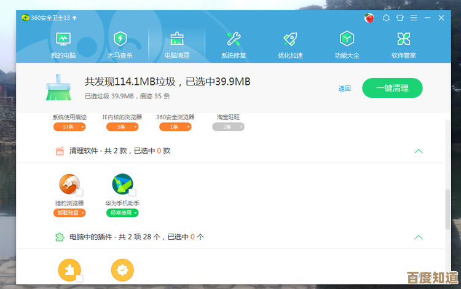
Task: Click the 一键清理 button
Action: click(392, 88)
